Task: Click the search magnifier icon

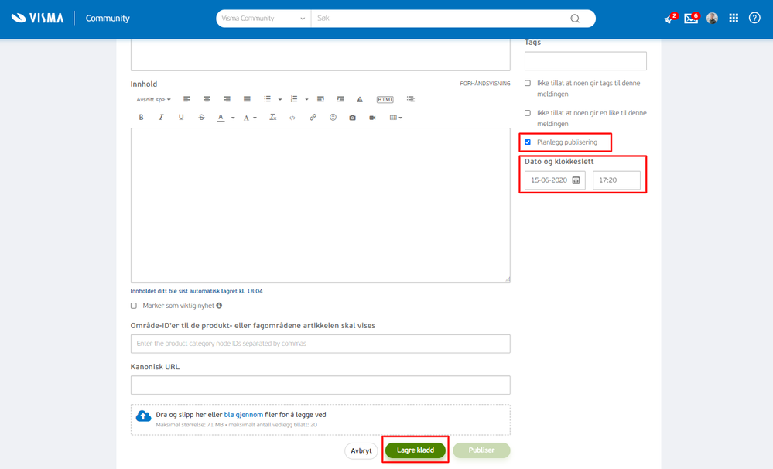Action: (x=575, y=19)
